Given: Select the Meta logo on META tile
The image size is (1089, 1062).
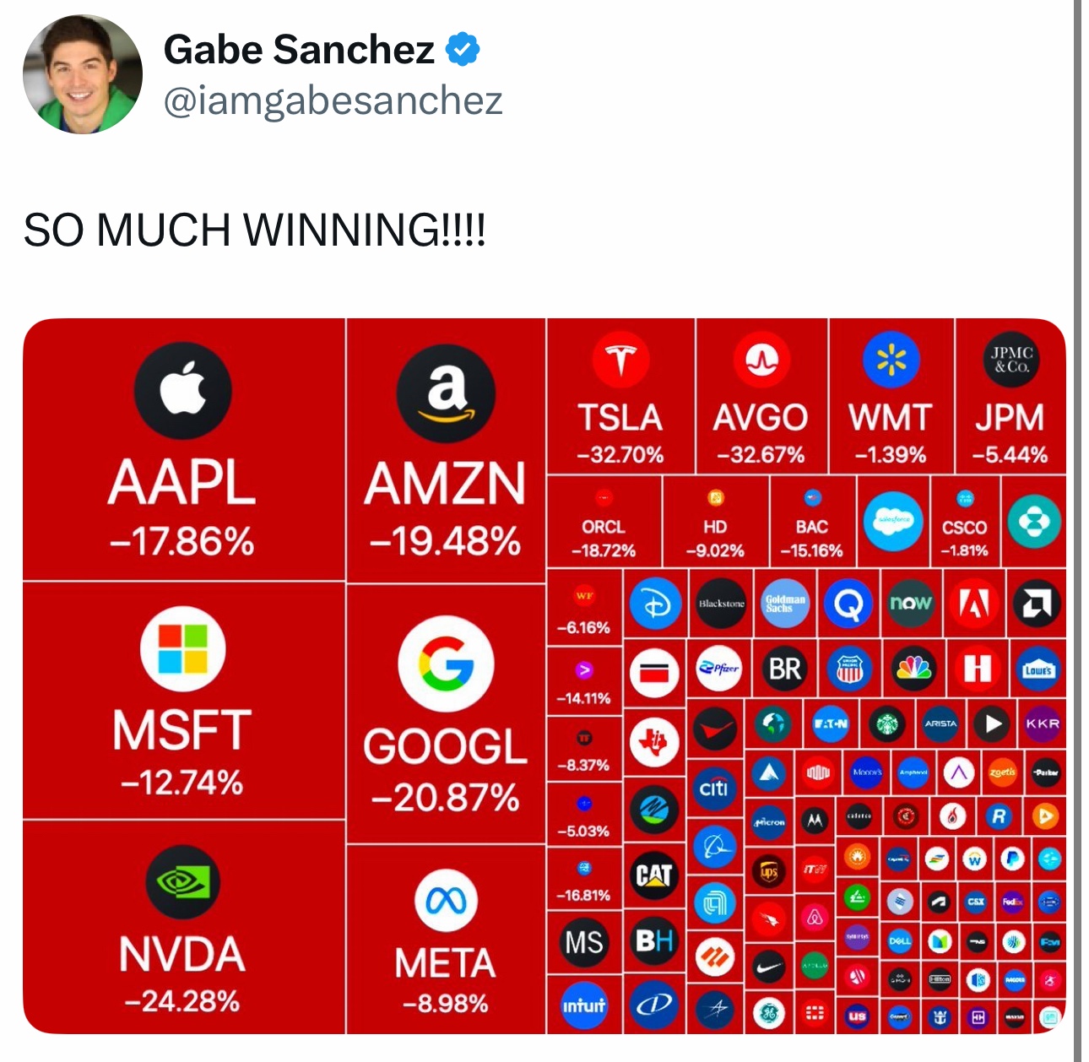Looking at the screenshot, I should point(446,902).
